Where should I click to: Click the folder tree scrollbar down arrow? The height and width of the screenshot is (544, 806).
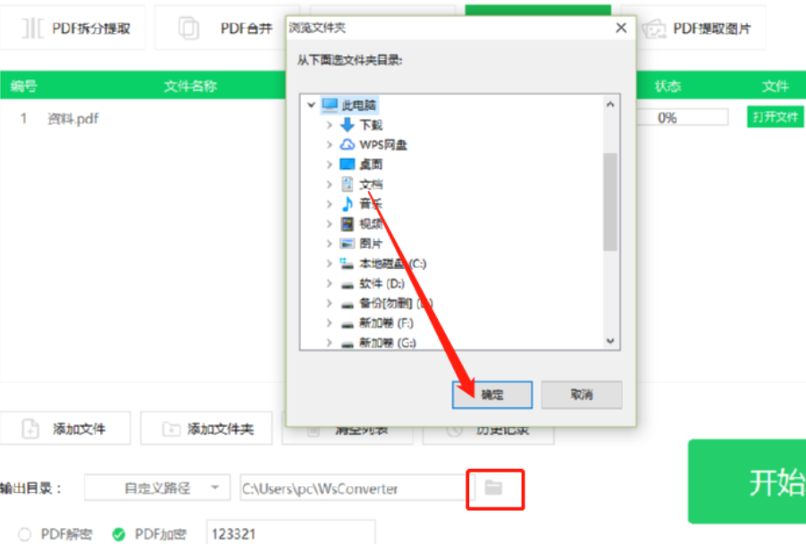pos(610,341)
